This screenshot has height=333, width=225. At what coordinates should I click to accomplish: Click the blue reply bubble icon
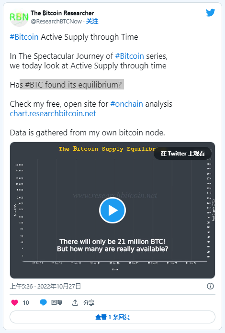(x=44, y=302)
